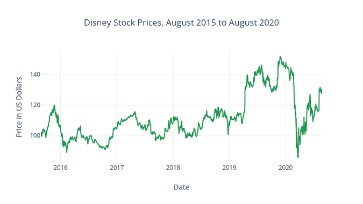Click the 140 tick label on y-axis
This screenshot has width=363, height=204.
tap(35, 75)
